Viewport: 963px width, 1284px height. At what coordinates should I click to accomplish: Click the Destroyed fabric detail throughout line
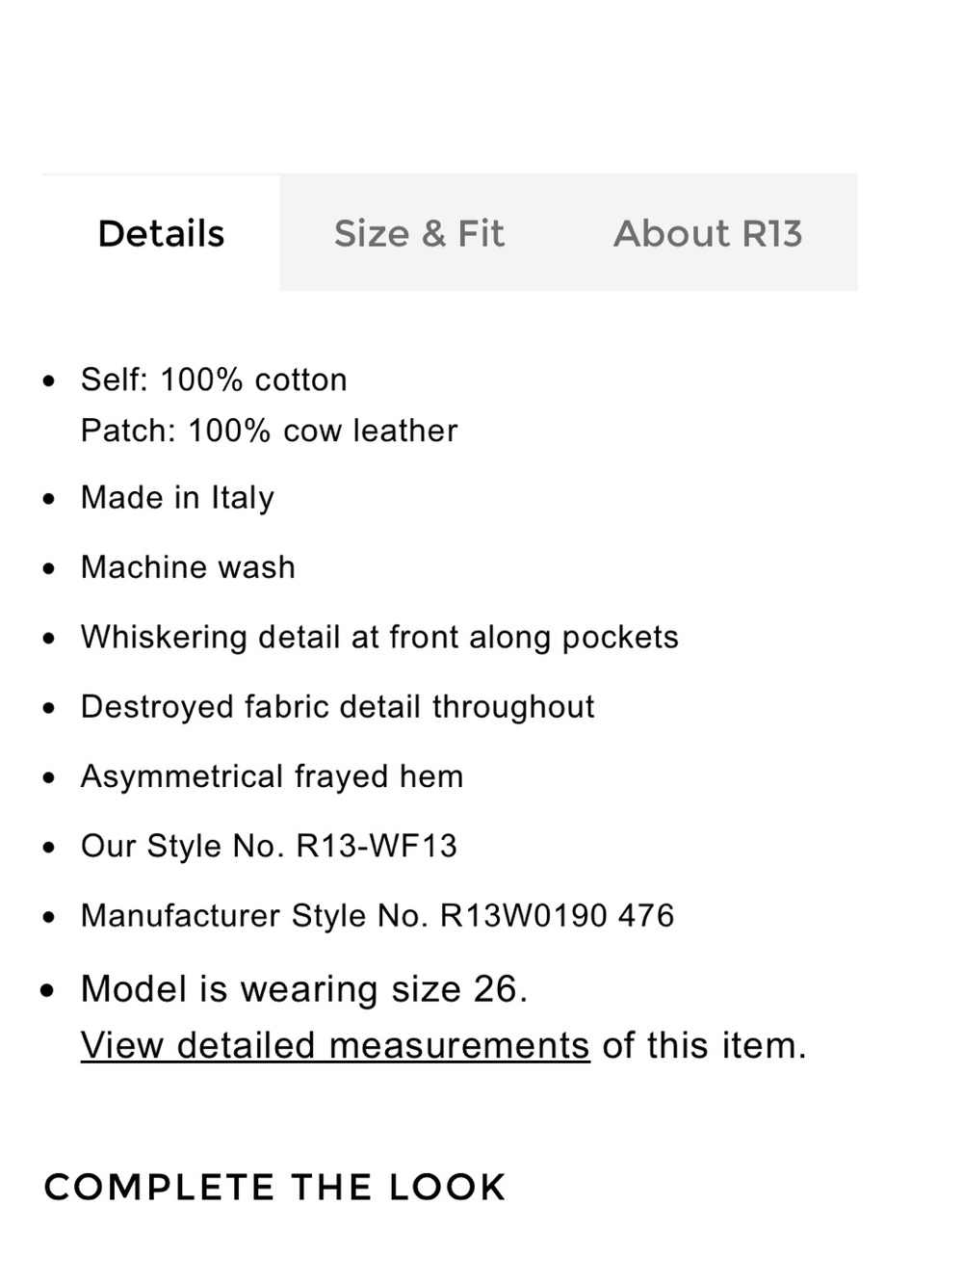[338, 707]
